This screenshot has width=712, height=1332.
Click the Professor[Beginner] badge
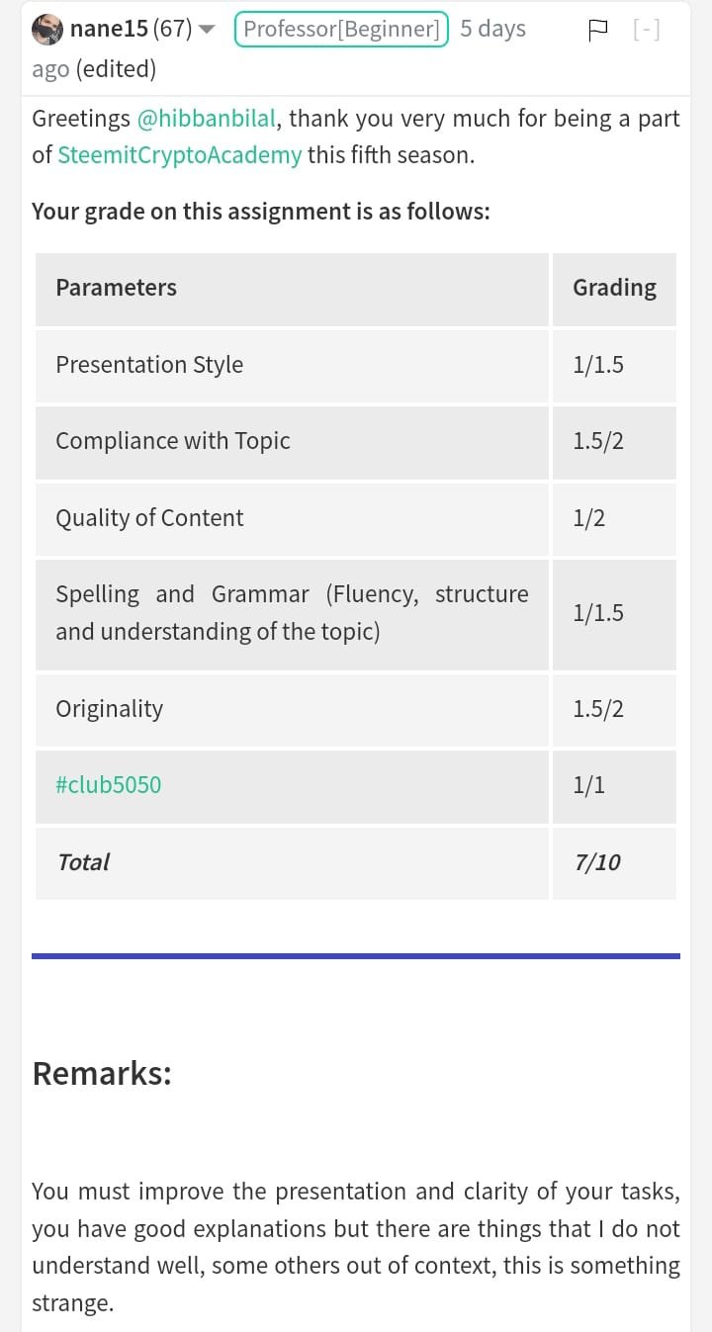341,30
